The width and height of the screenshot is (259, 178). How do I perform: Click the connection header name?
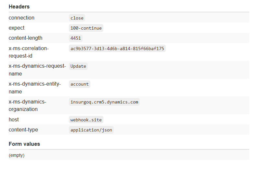21,18
